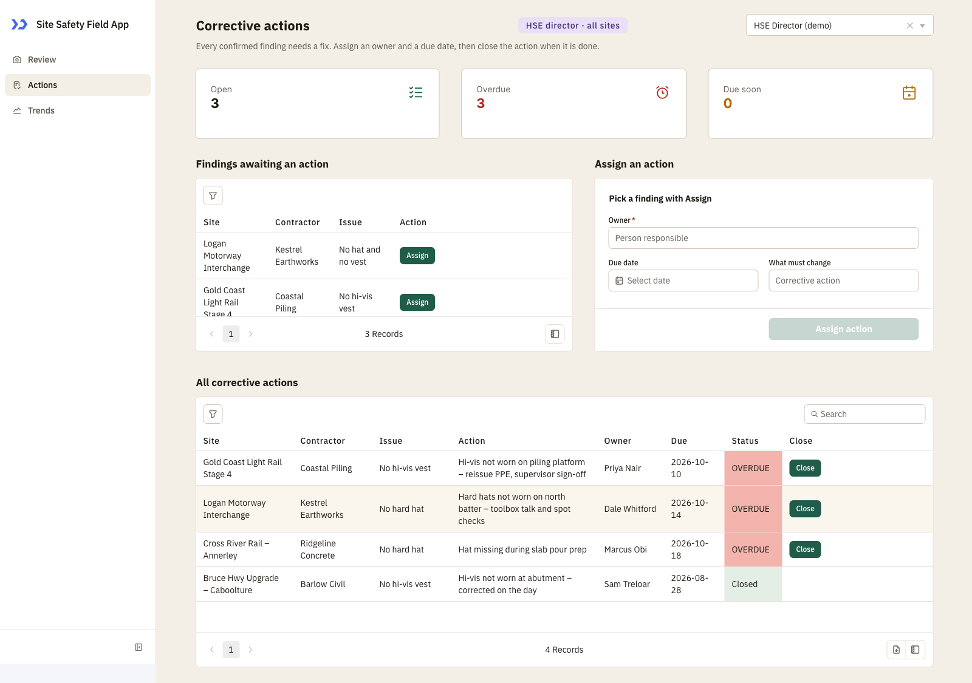
Task: Sort by the Status column header
Action: 745,441
